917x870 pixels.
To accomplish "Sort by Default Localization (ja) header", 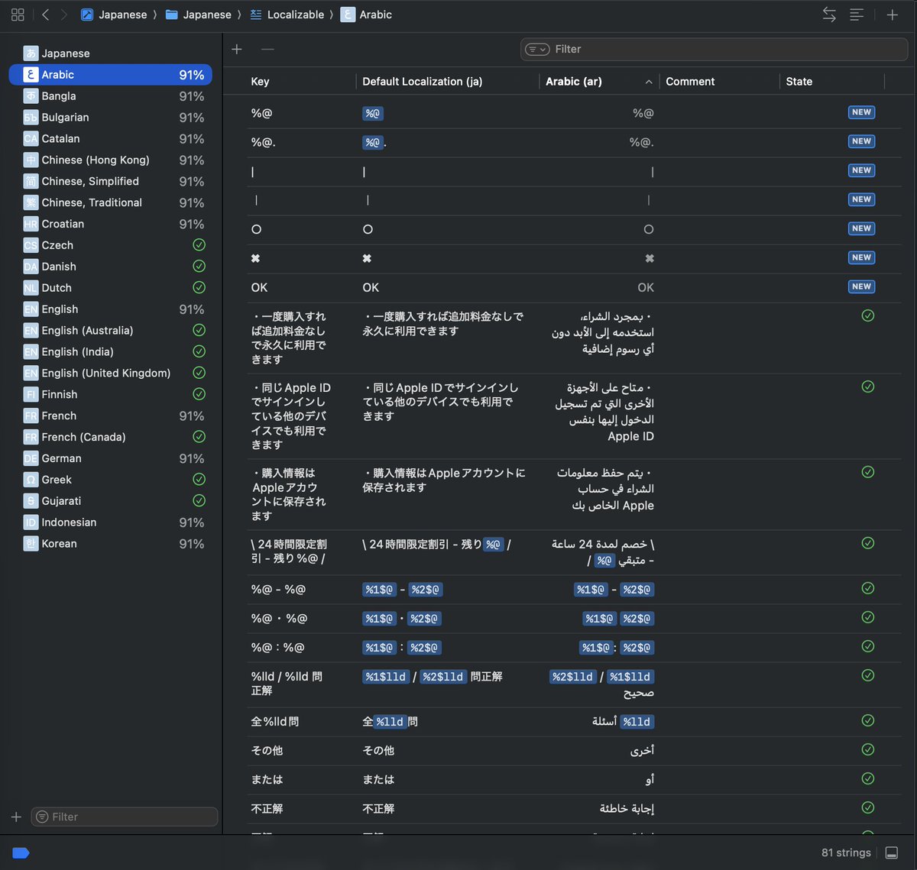I will 422,82.
